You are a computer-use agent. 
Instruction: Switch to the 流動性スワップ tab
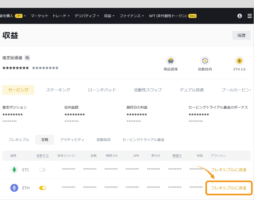148,90
